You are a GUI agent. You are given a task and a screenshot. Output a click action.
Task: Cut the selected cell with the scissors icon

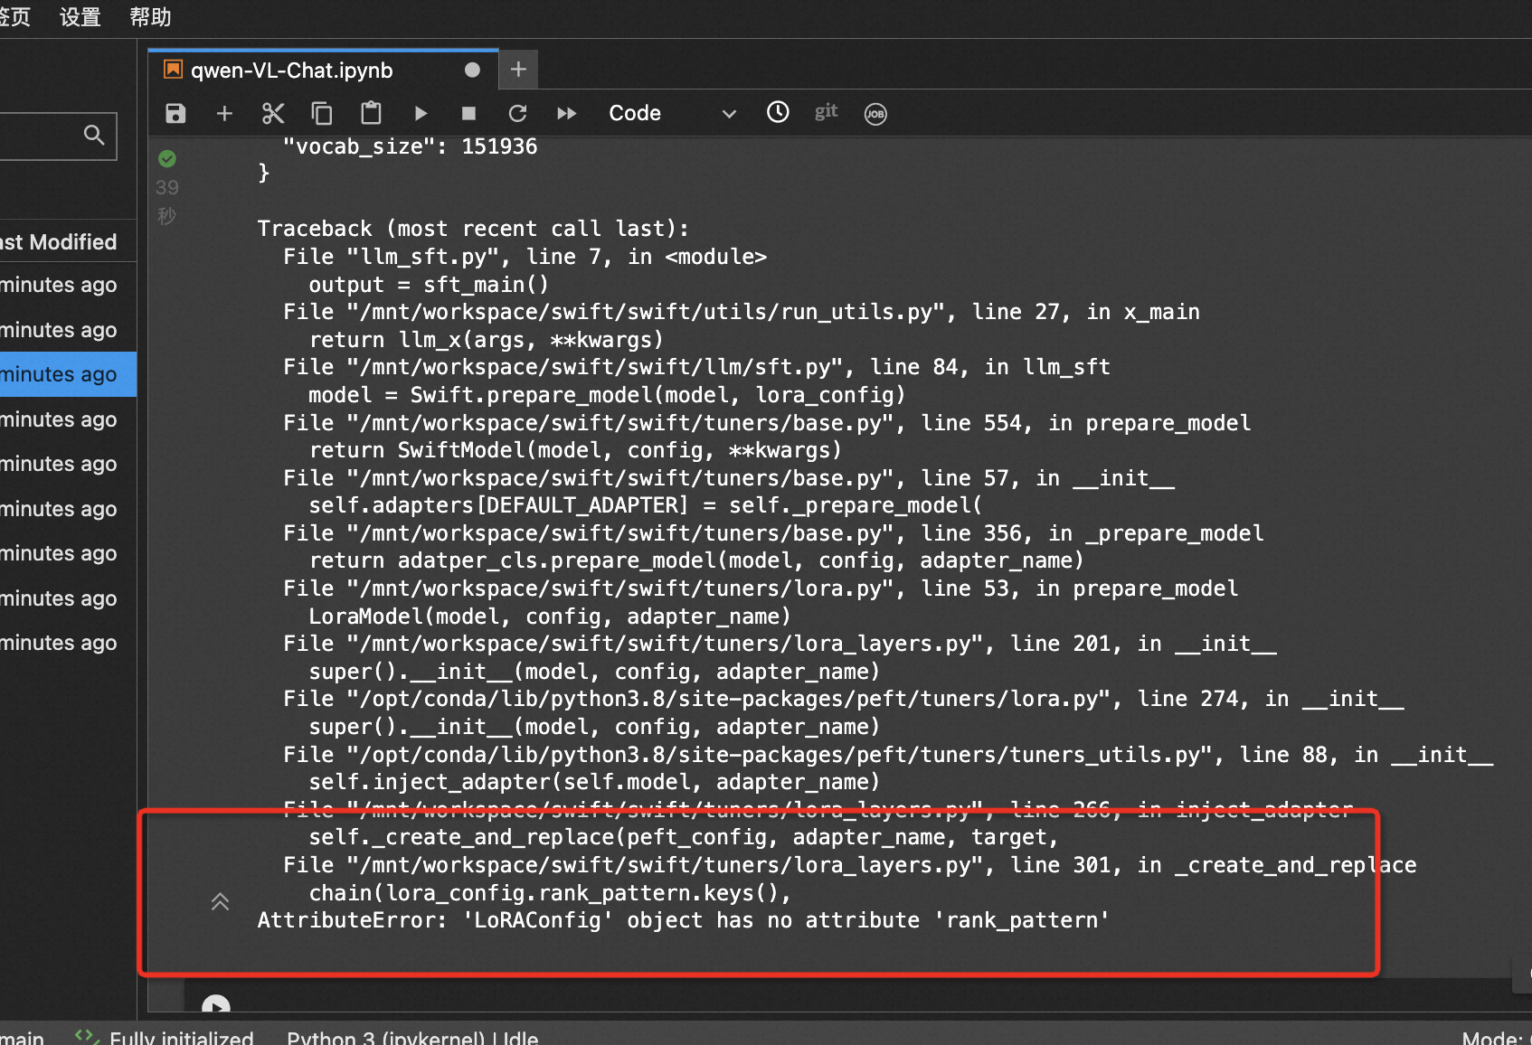[273, 113]
